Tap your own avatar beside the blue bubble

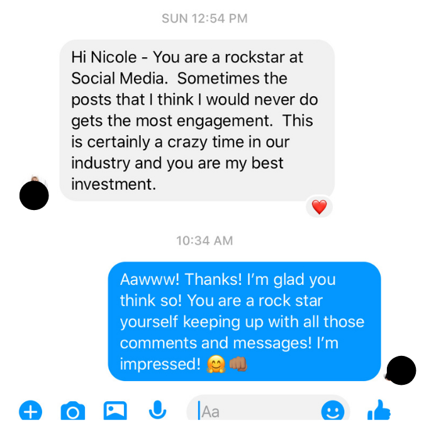point(401,370)
